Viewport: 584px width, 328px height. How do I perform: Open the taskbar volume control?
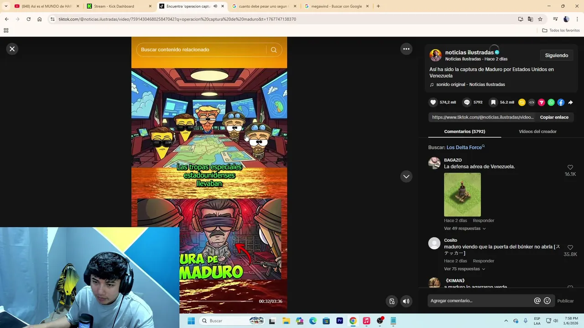click(555, 321)
